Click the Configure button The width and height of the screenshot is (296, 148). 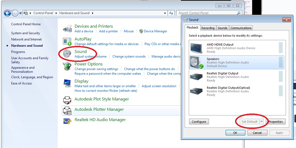(199, 122)
